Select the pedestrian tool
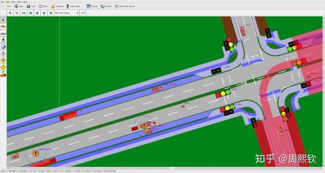This screenshot has width=325, height=173. [3, 40]
